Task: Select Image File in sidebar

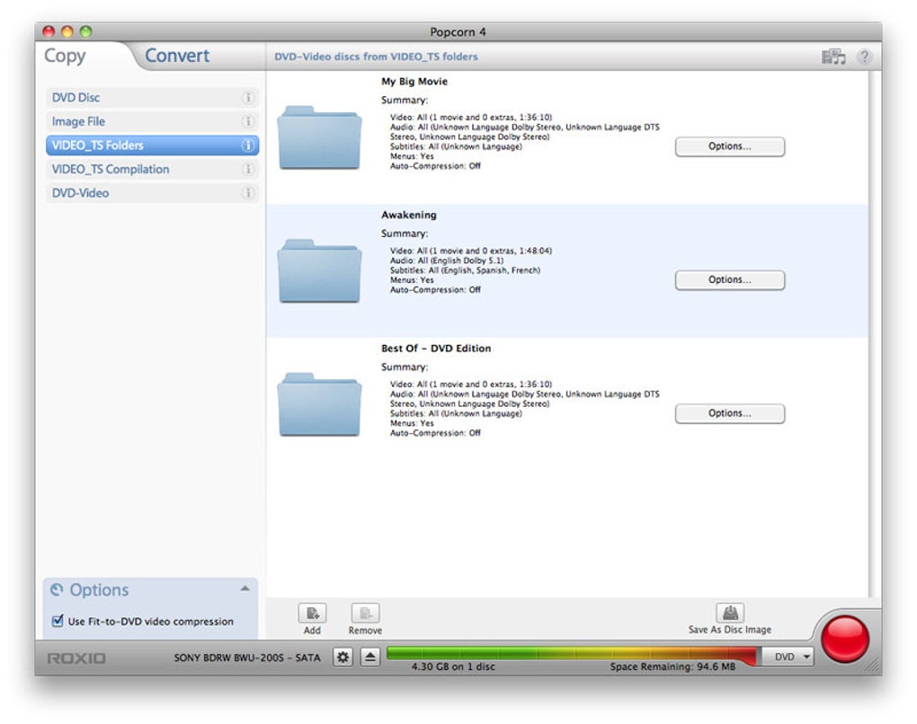Action: tap(152, 121)
